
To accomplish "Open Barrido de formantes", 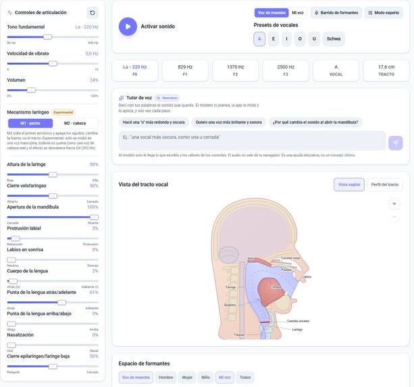I will point(336,13).
